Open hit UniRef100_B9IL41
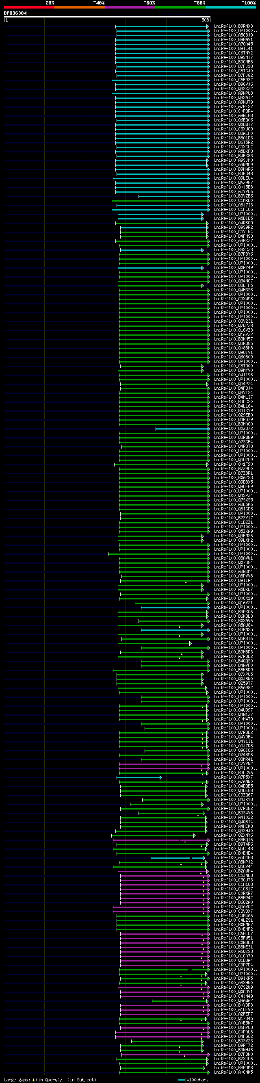Image resolution: width=260 pixels, height=1083 pixels. (x=233, y=49)
